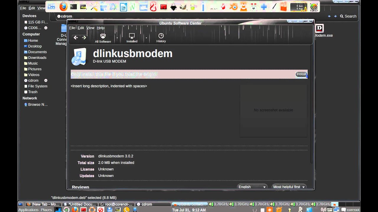Open File menu in file manager window

click(x=23, y=8)
